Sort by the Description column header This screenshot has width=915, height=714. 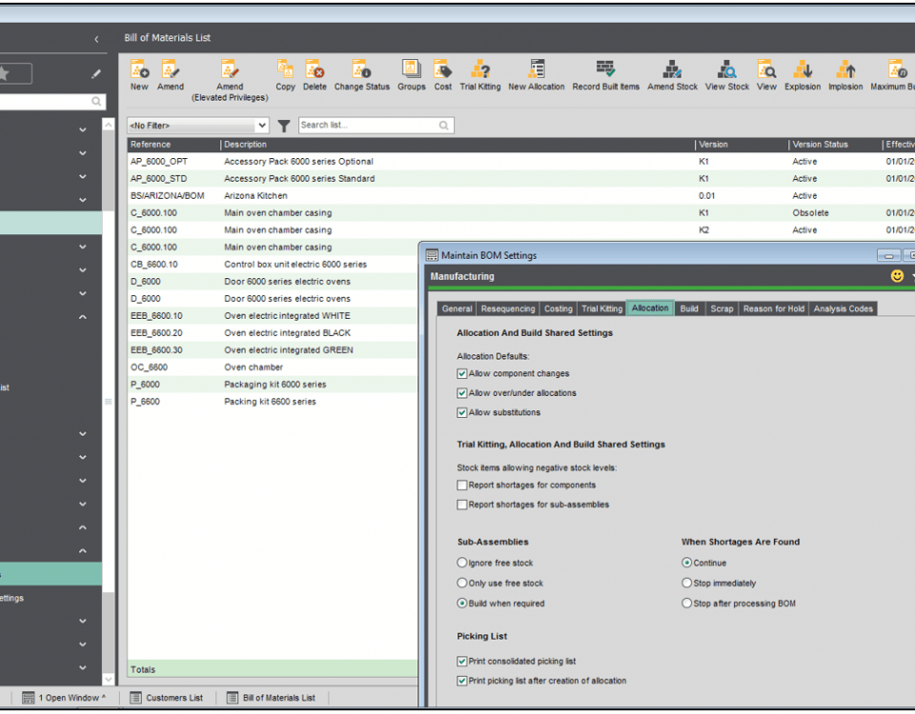pyautogui.click(x=458, y=145)
